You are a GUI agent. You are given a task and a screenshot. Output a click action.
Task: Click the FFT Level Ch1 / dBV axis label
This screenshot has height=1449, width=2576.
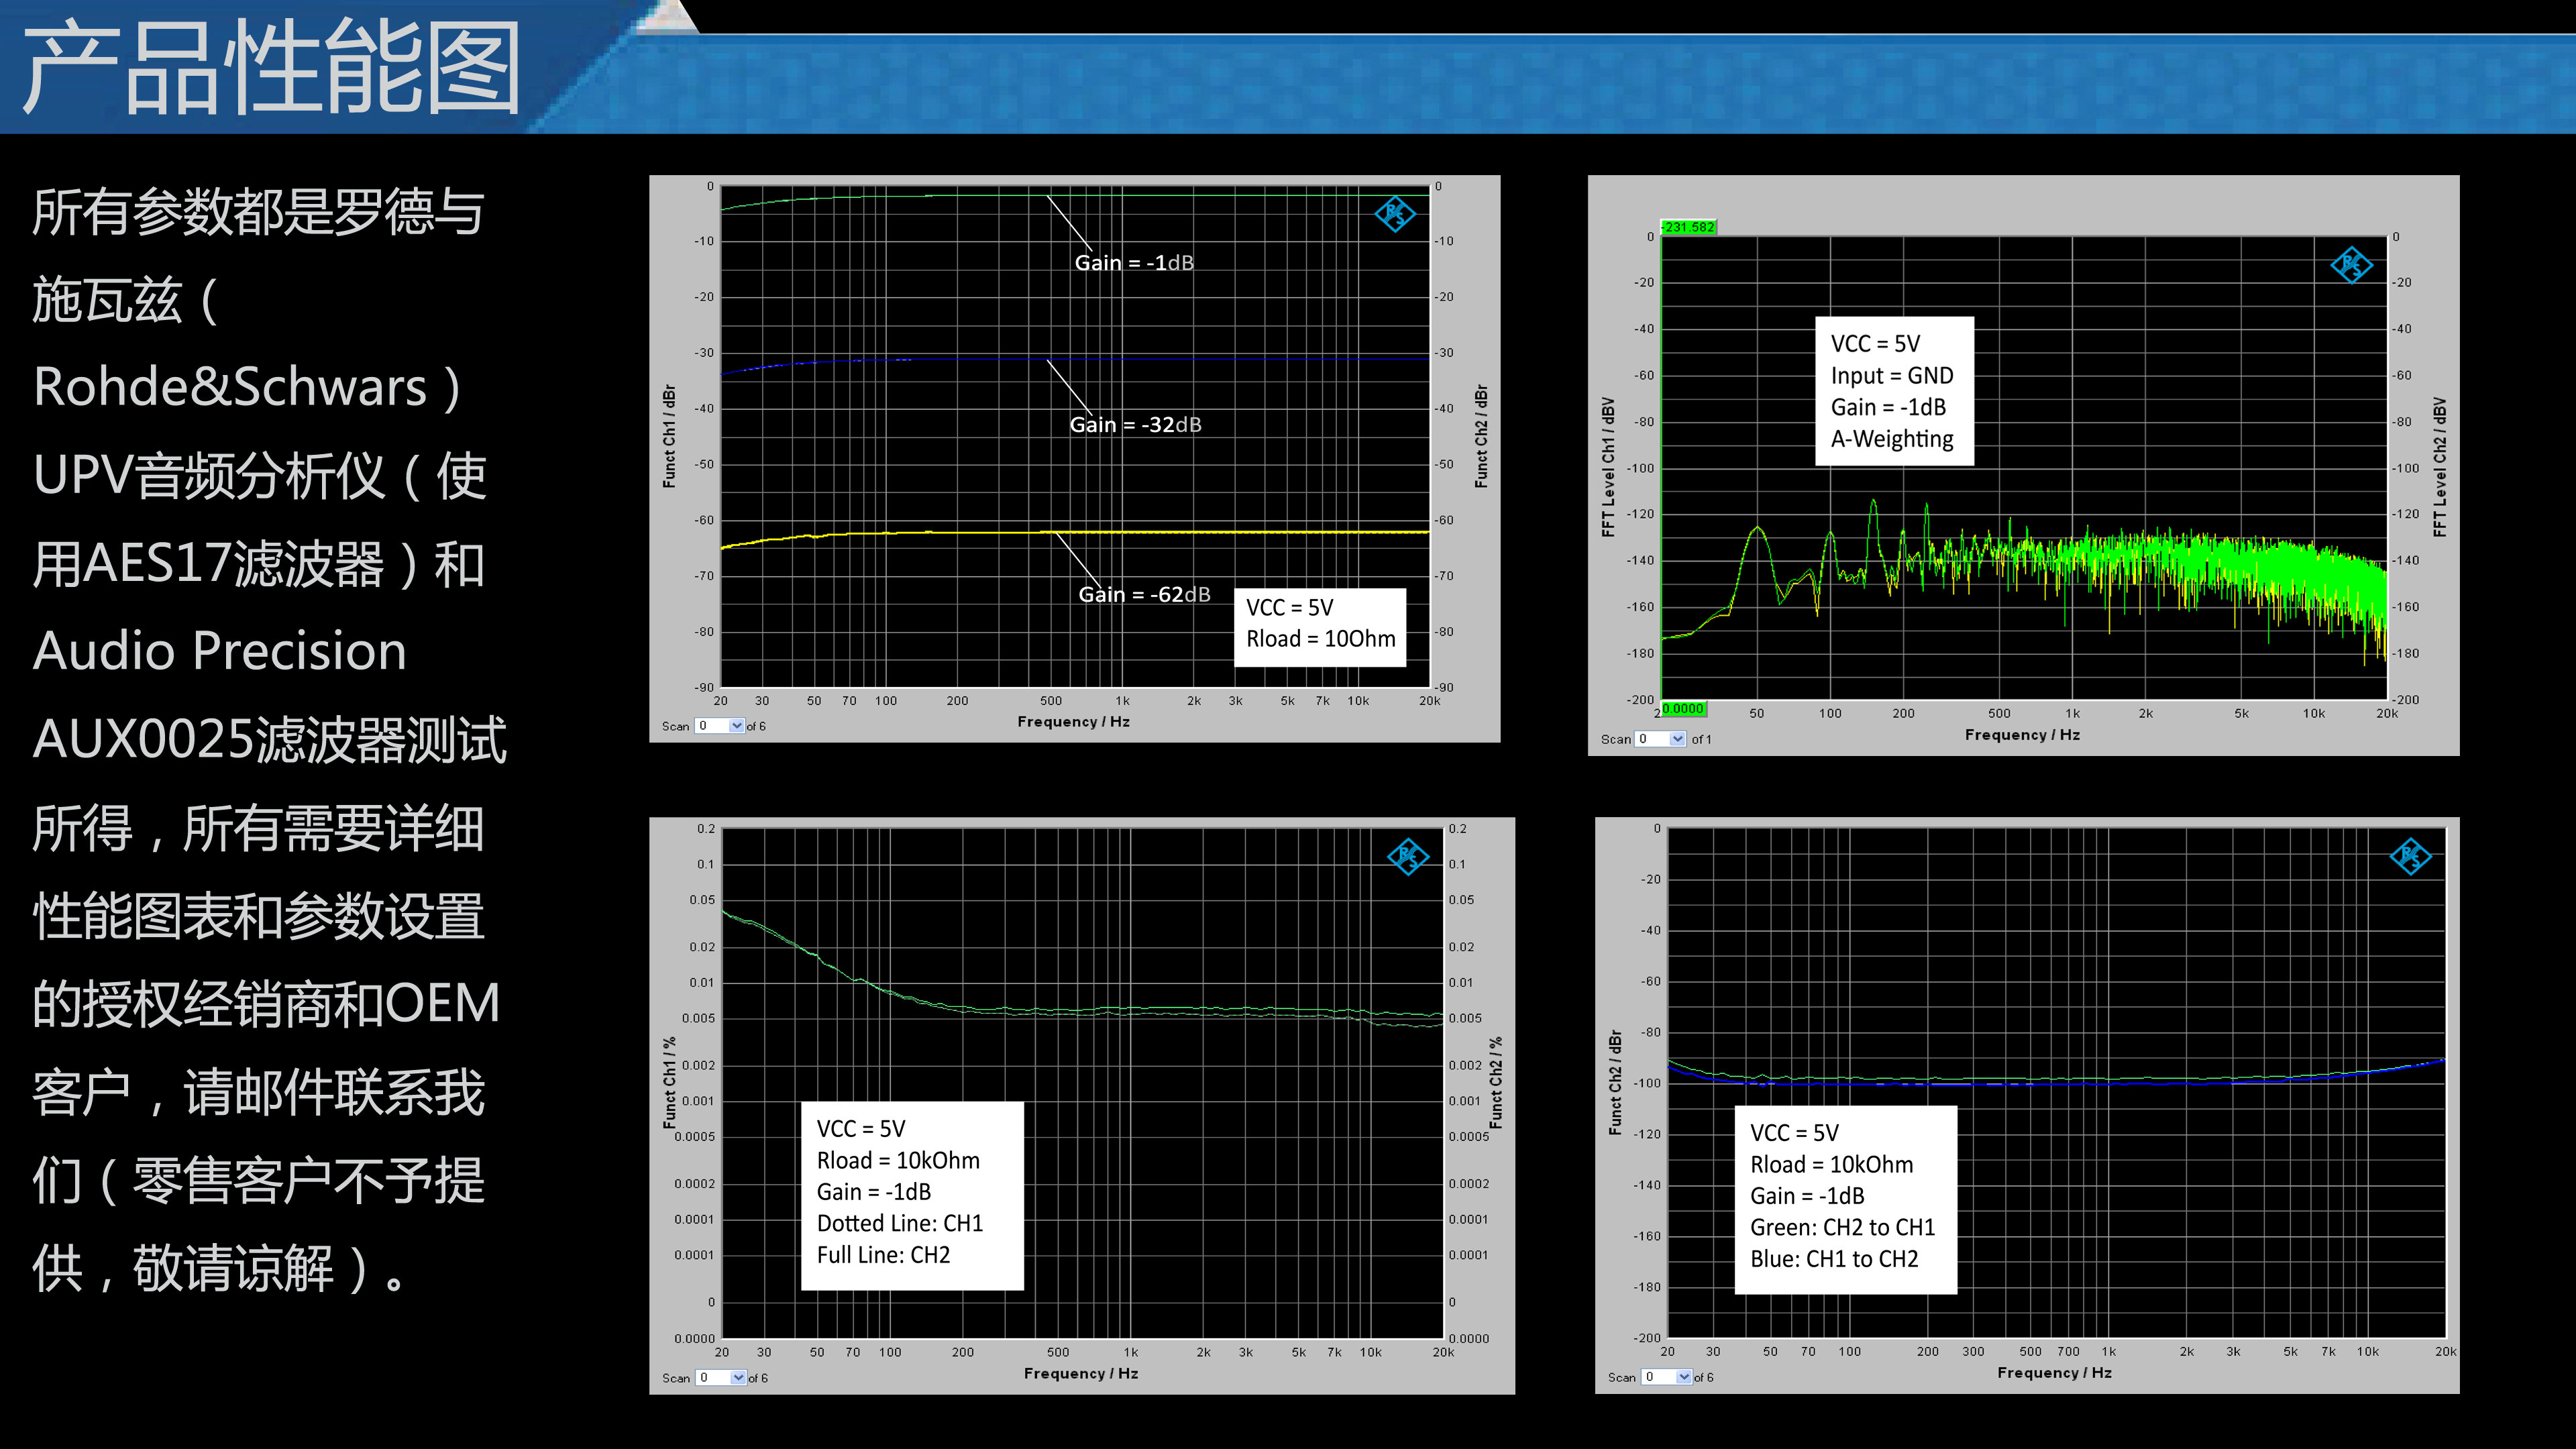(1608, 467)
